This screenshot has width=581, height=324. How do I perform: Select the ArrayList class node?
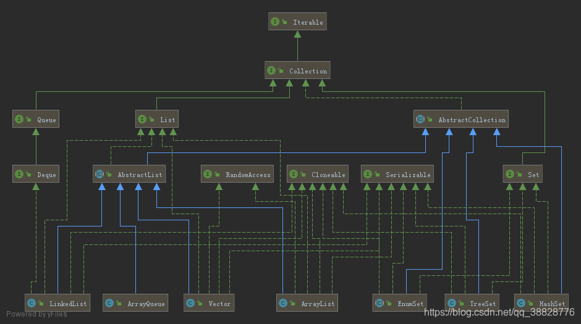pos(307,303)
